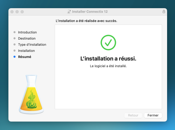Close the installer with the red window button
175x130 pixels.
tap(12, 12)
